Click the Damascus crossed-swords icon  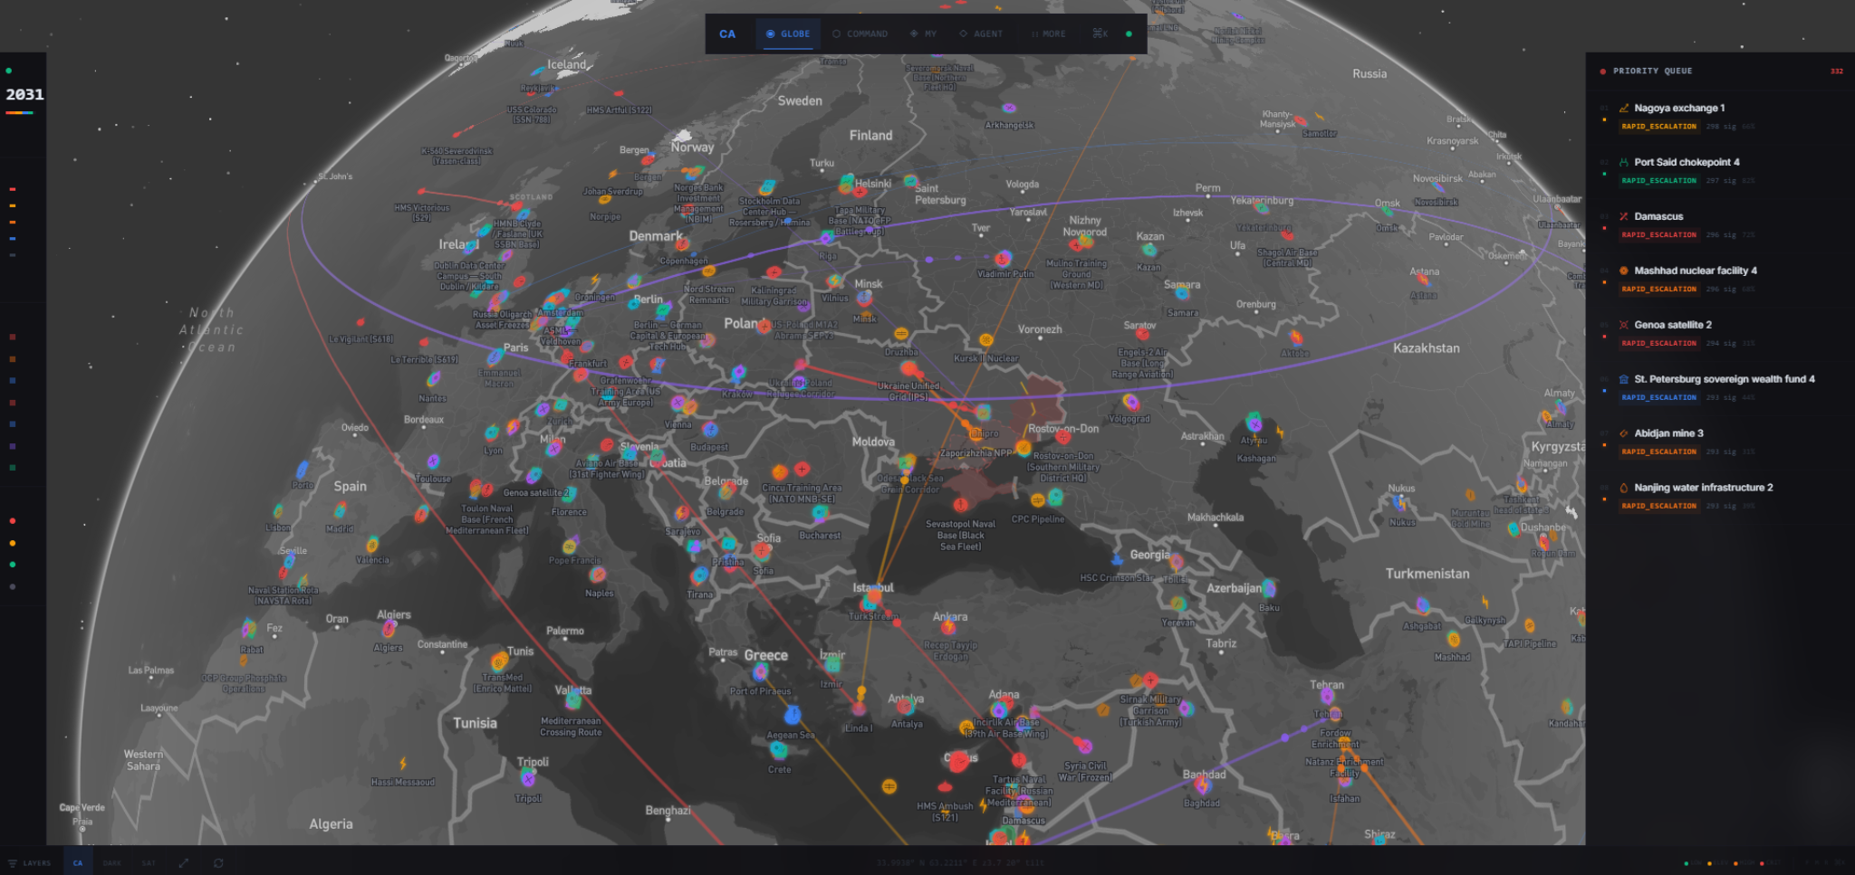click(1624, 217)
